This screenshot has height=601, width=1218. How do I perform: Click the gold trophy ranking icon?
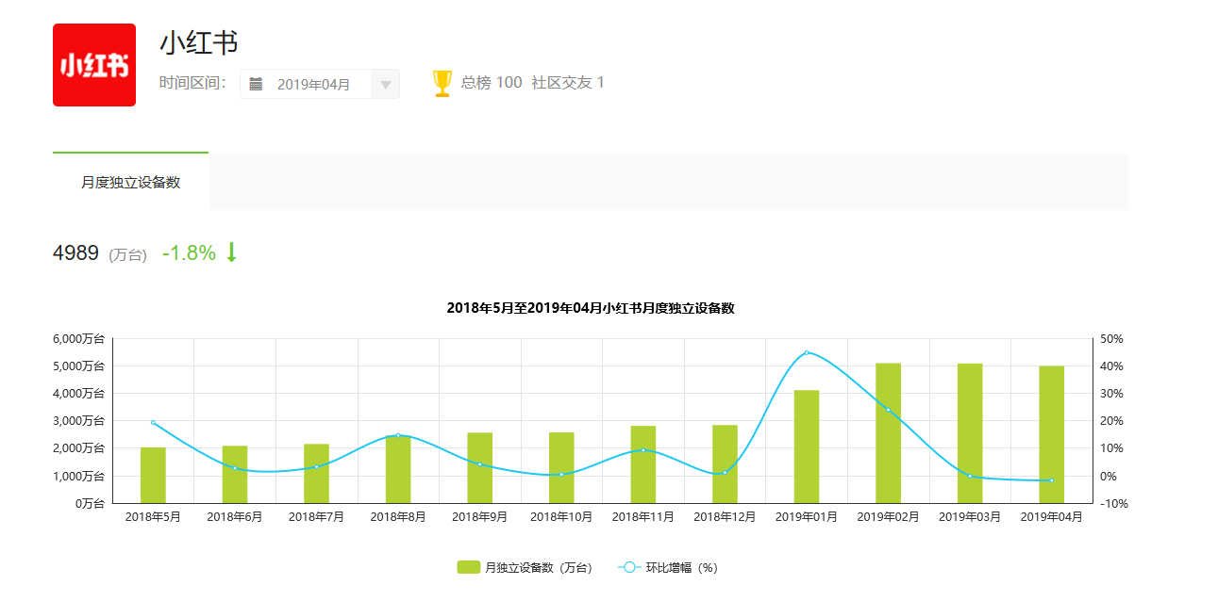click(442, 83)
